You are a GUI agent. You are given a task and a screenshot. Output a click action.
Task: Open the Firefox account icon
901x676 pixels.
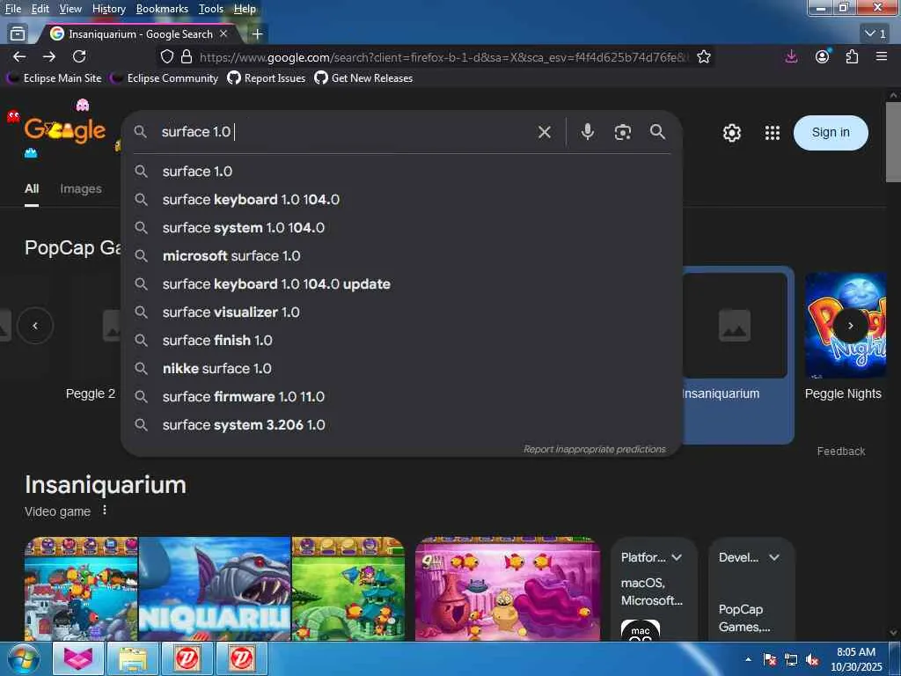pyautogui.click(x=823, y=56)
